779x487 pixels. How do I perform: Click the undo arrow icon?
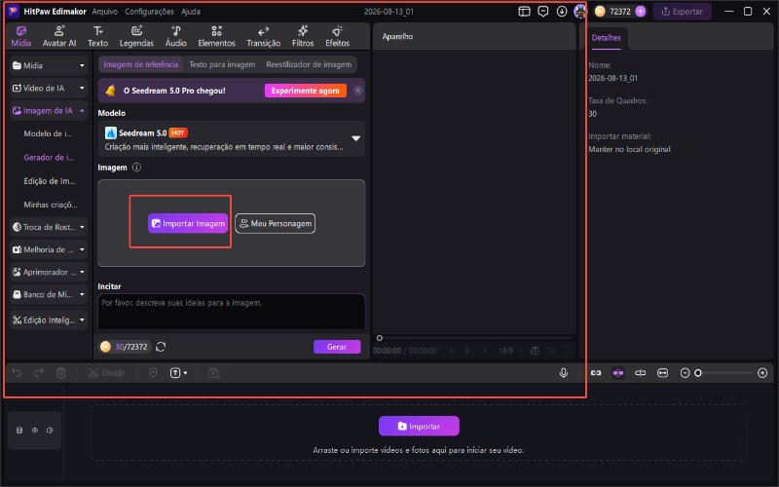[x=17, y=373]
